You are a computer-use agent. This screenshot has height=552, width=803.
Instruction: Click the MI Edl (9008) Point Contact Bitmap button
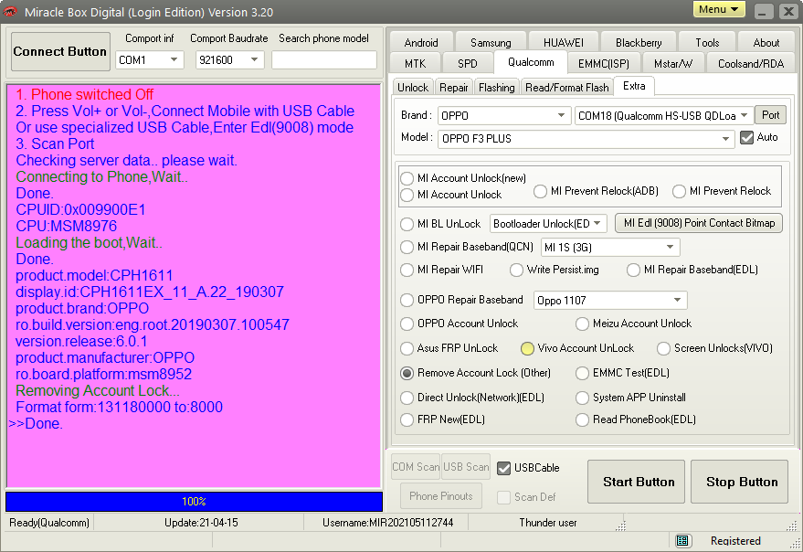click(x=699, y=223)
